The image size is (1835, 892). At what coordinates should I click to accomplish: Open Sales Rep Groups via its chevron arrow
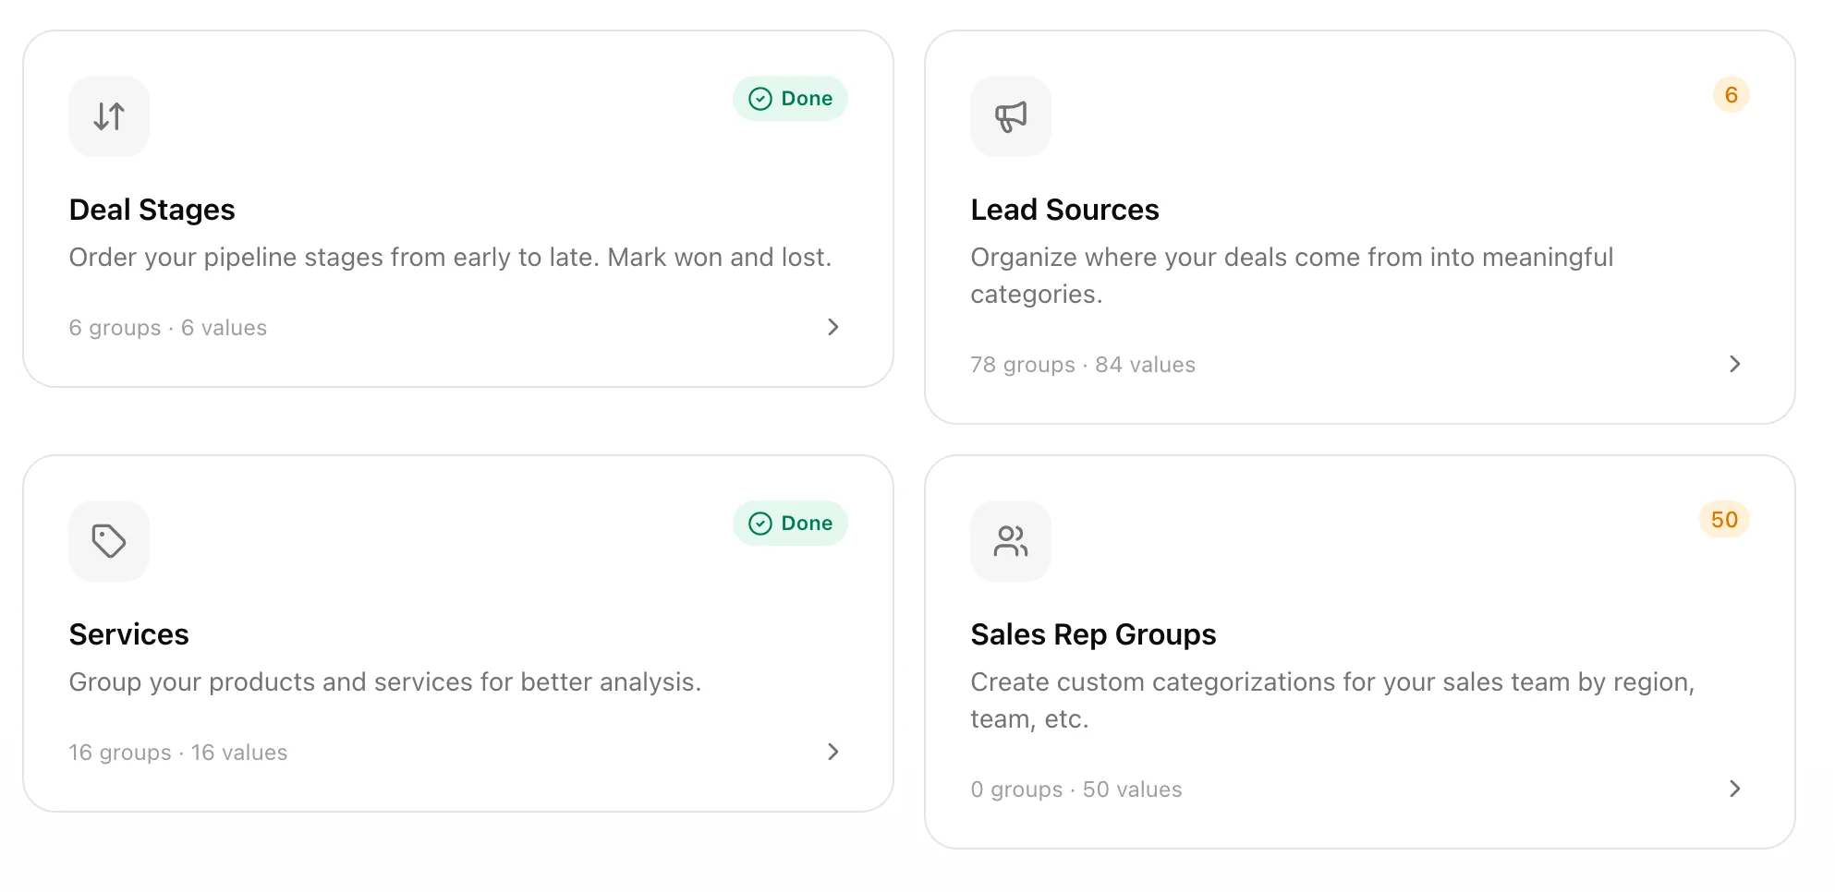point(1735,789)
